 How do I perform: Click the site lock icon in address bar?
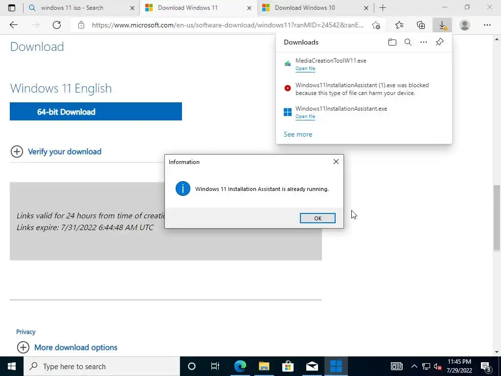coord(81,25)
